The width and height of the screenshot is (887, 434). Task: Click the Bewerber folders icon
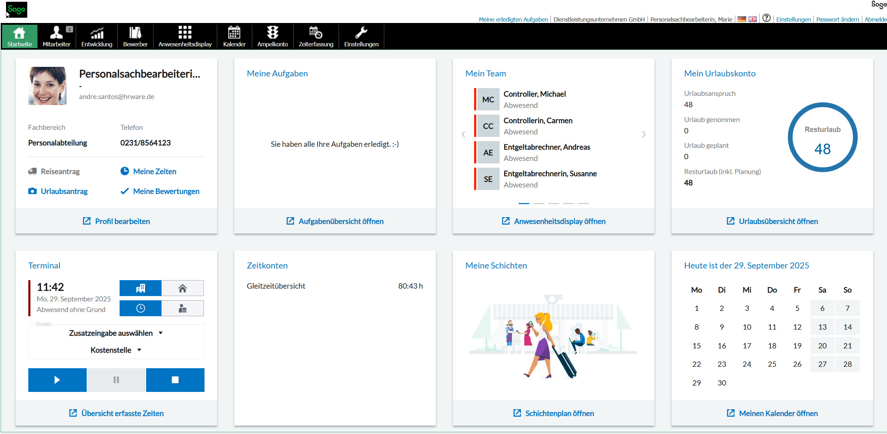click(x=135, y=33)
